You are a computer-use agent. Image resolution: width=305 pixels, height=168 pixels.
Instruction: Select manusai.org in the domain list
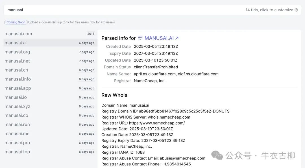tap(50, 52)
